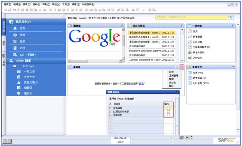Screen dimensions: 242x146
Task: Click the 儀表板 widget tool wrench icon
Action: click(182, 67)
